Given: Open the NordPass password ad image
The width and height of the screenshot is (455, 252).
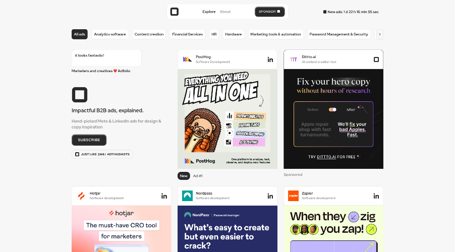Looking at the screenshot, I should point(227,229).
